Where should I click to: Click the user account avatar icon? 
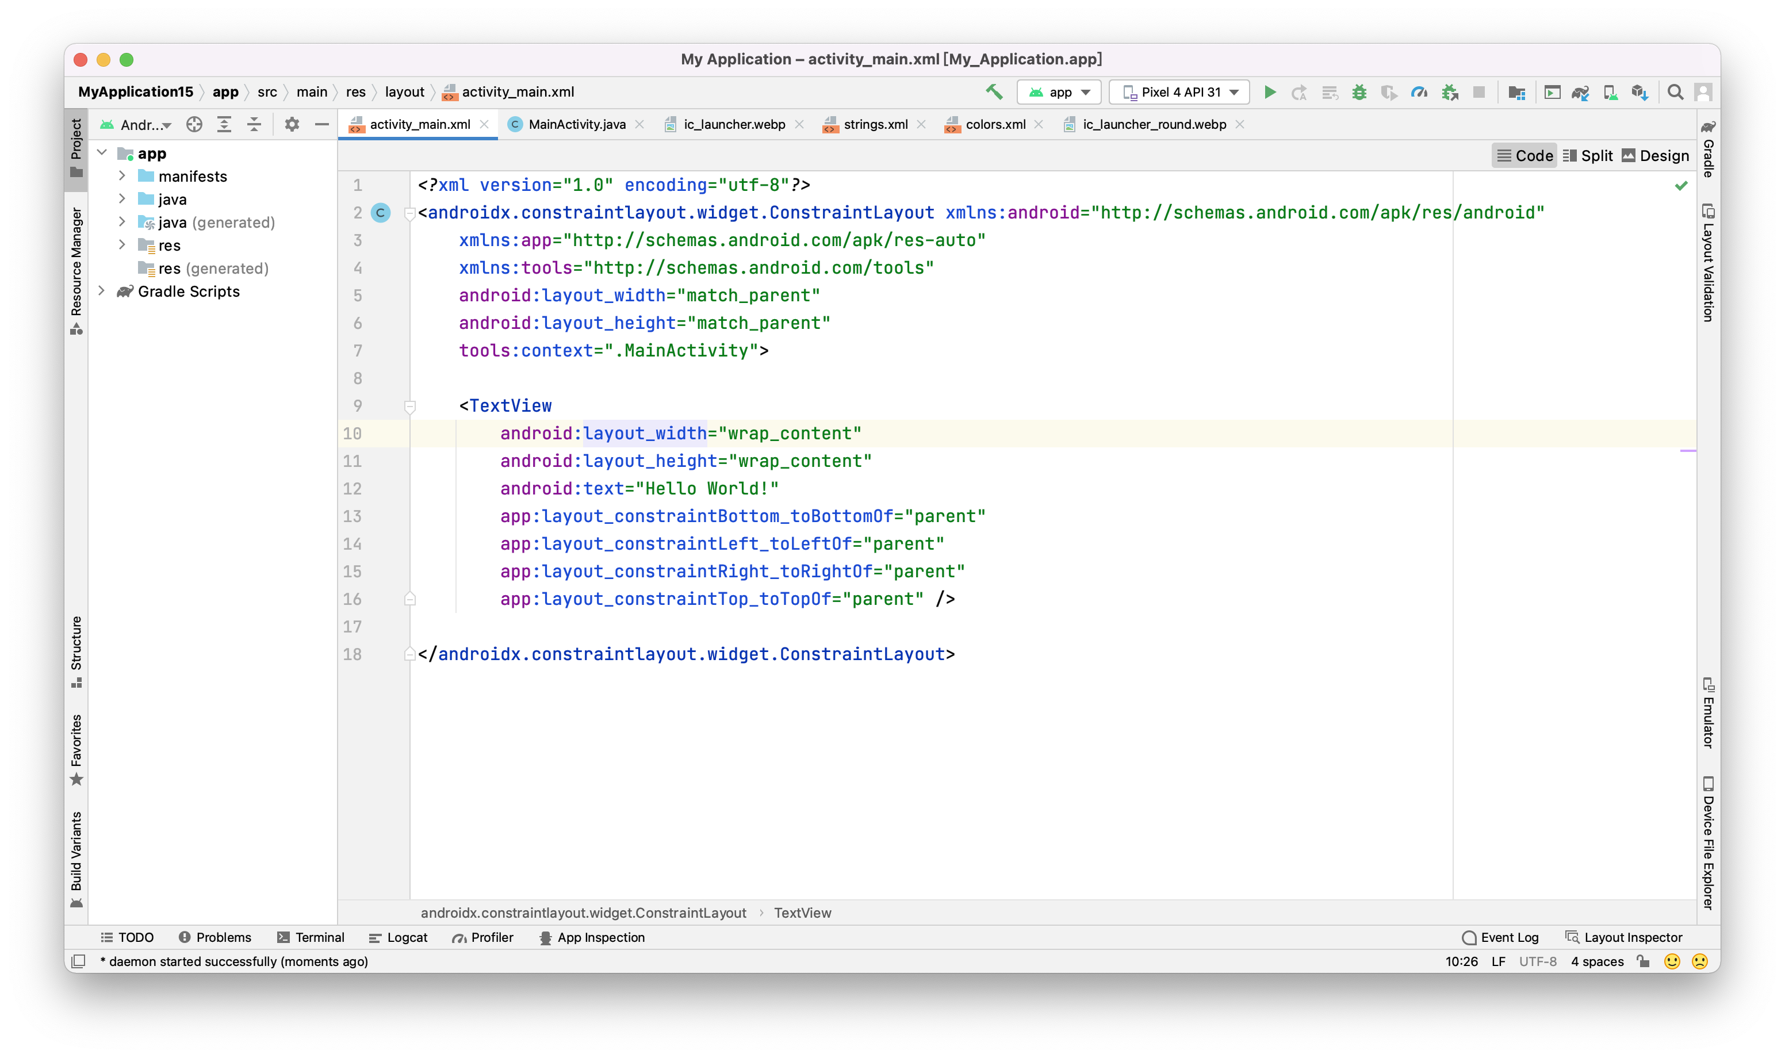click(x=1703, y=92)
